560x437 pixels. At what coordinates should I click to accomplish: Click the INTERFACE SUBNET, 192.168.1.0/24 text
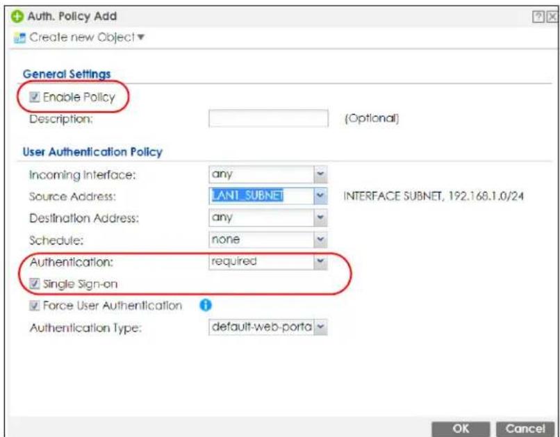[434, 196]
